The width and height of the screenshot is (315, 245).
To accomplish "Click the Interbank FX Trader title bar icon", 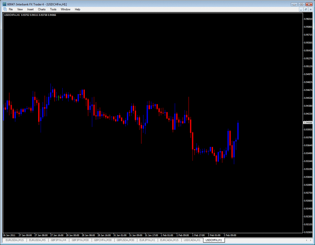I will click(4, 4).
